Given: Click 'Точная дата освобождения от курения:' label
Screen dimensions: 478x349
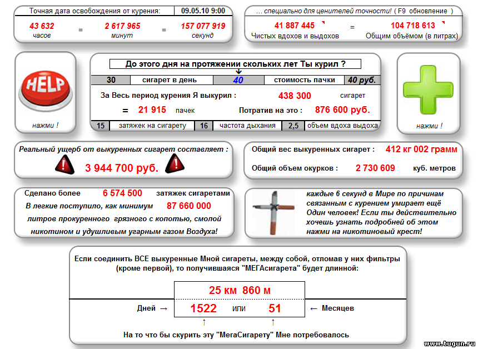Looking at the screenshot, I should point(95,11).
